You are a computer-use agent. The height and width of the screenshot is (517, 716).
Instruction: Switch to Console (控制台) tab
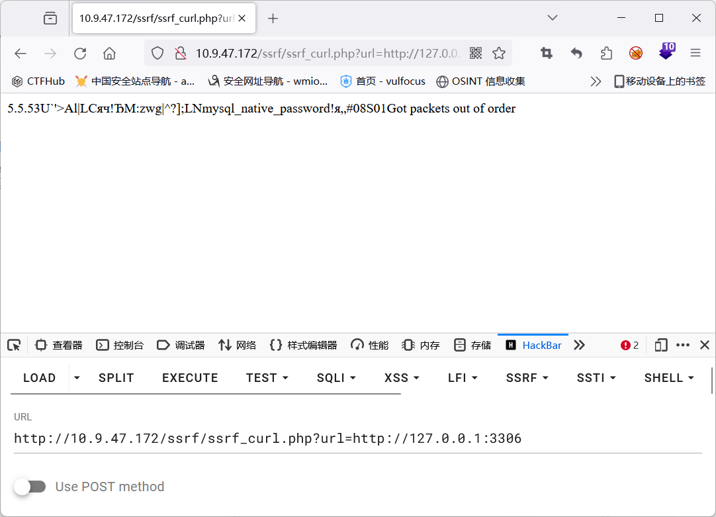(x=120, y=346)
